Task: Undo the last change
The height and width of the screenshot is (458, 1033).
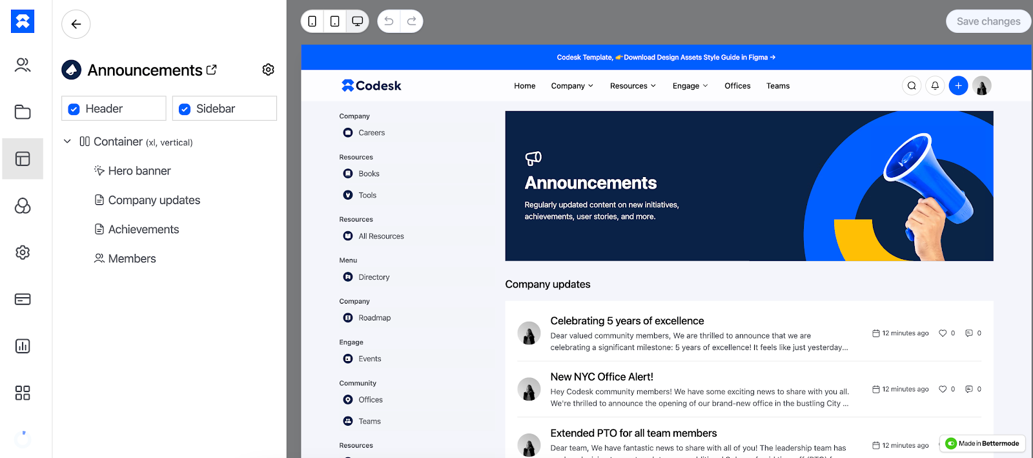Action: point(389,21)
